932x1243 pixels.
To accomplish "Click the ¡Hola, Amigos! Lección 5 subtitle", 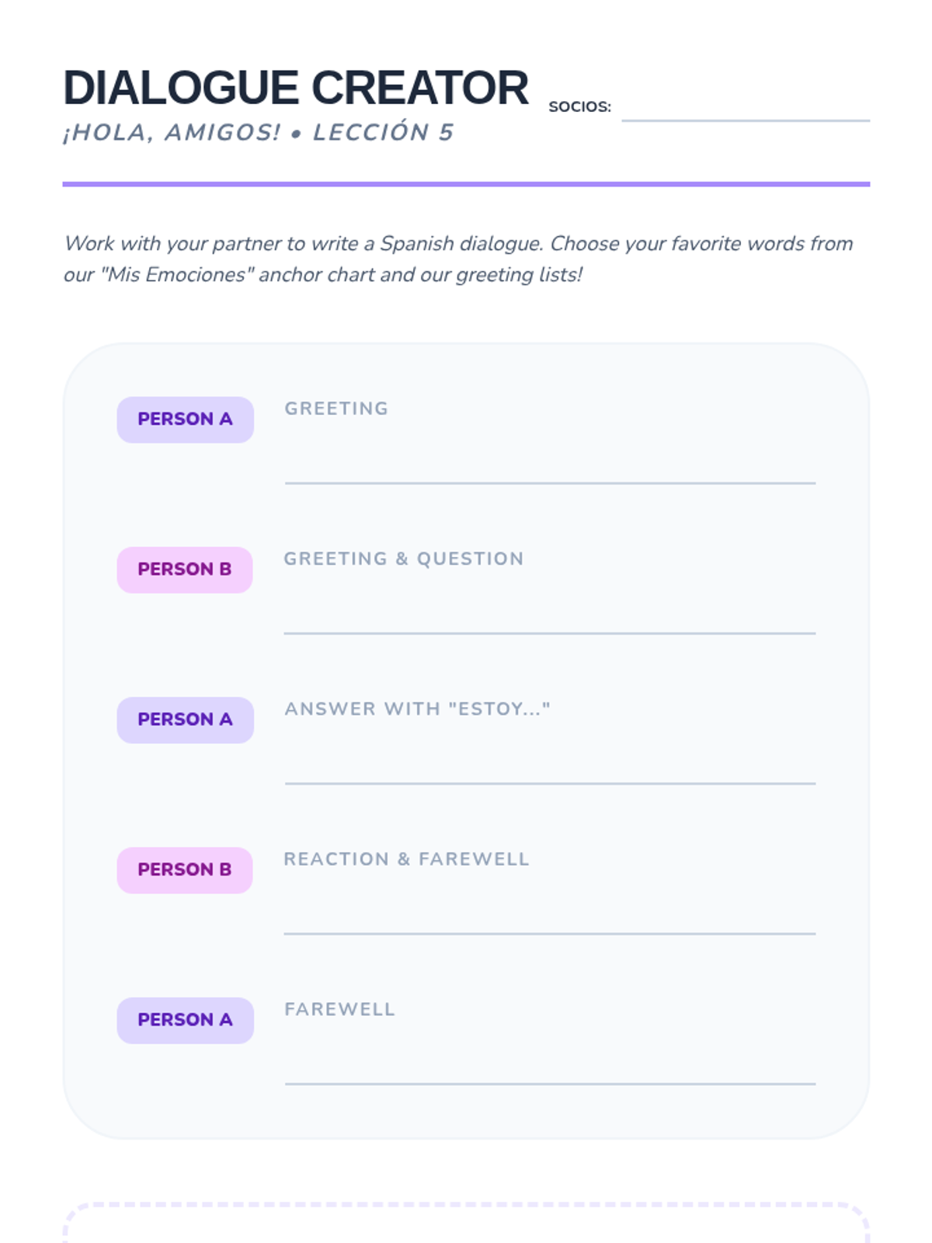I will [259, 132].
